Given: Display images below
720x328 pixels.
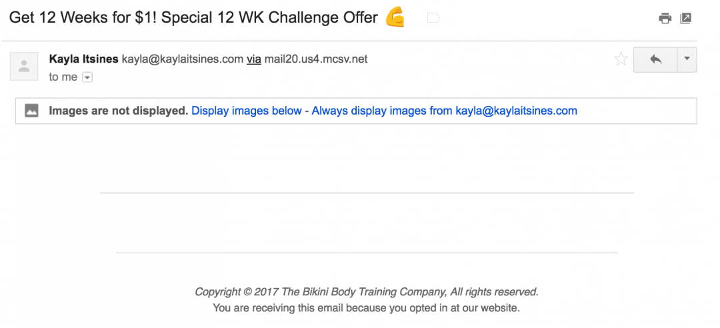Looking at the screenshot, I should pos(247,111).
